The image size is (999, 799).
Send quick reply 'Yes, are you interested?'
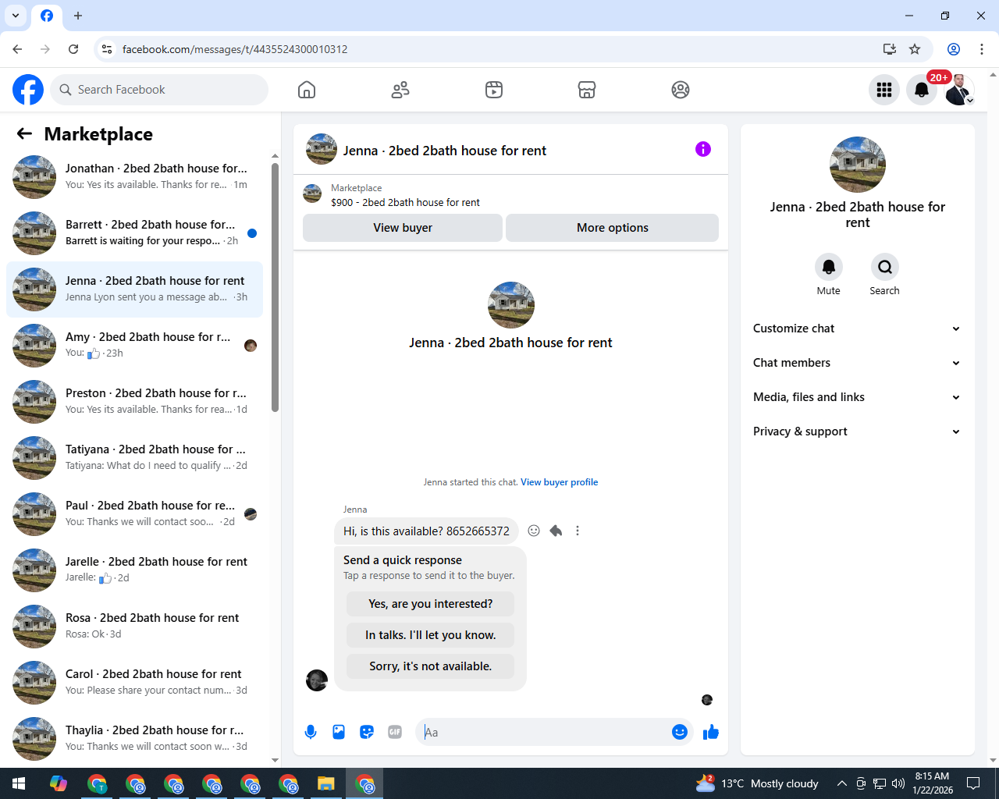tap(431, 604)
